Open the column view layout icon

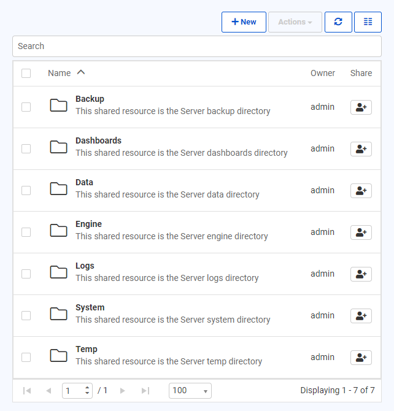(x=368, y=22)
